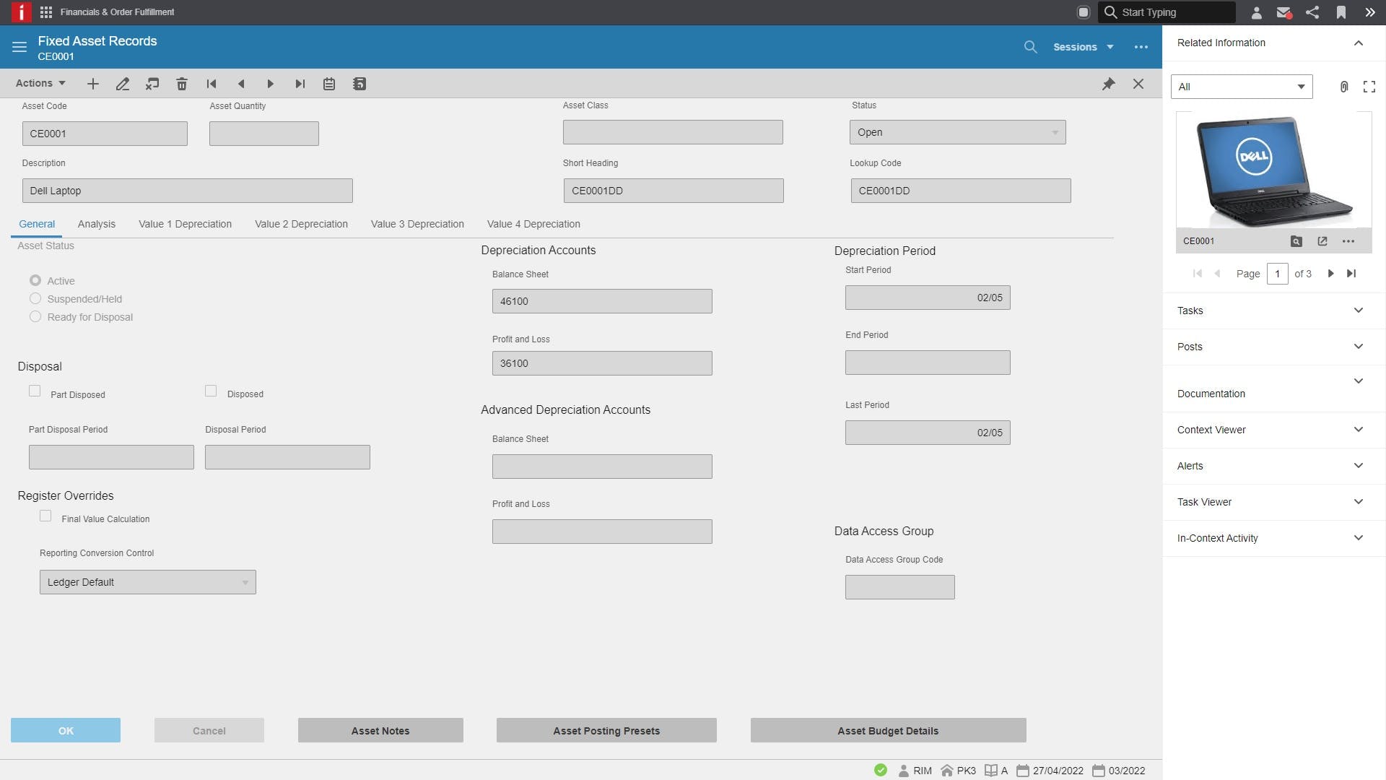Open Reporting Conversion Control dropdown
Viewport: 1386px width, 780px height.
(x=147, y=582)
